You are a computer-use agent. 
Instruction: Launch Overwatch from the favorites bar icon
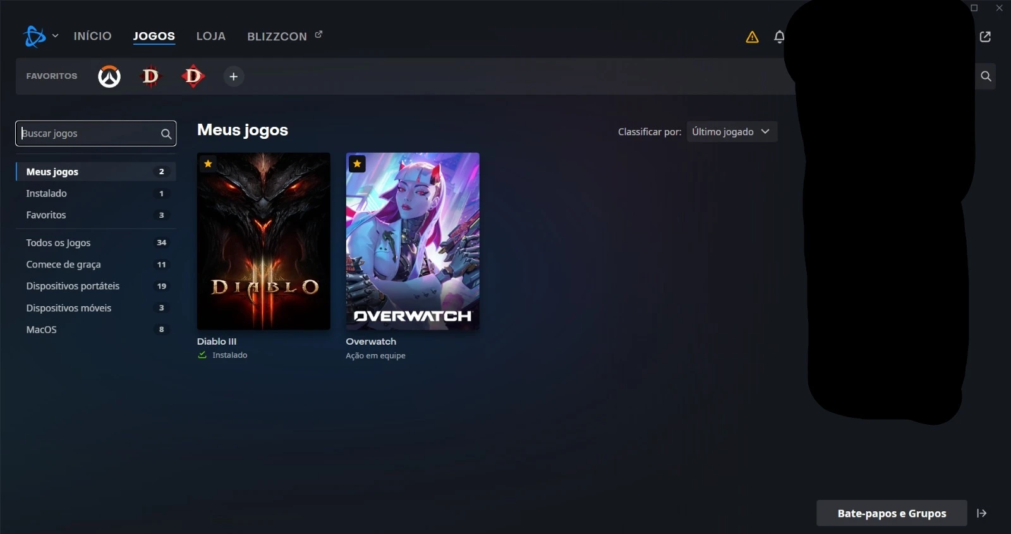coord(109,76)
